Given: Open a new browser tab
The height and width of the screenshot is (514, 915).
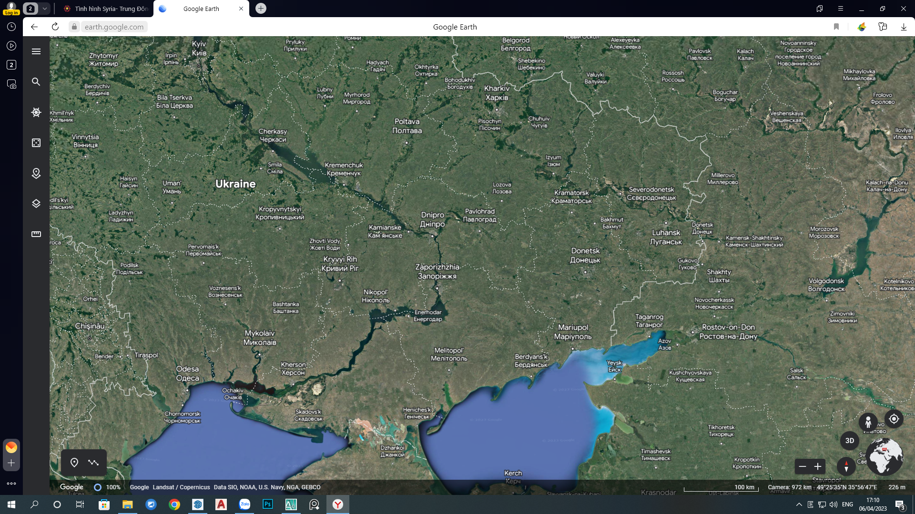Looking at the screenshot, I should pyautogui.click(x=261, y=9).
